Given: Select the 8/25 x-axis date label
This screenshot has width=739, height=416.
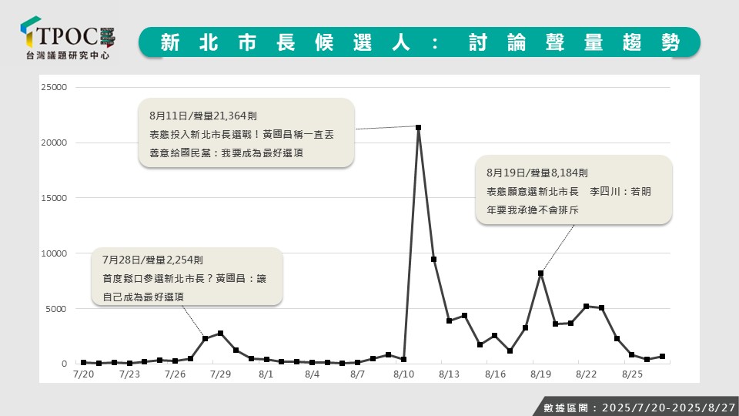Looking at the screenshot, I should pos(631,374).
